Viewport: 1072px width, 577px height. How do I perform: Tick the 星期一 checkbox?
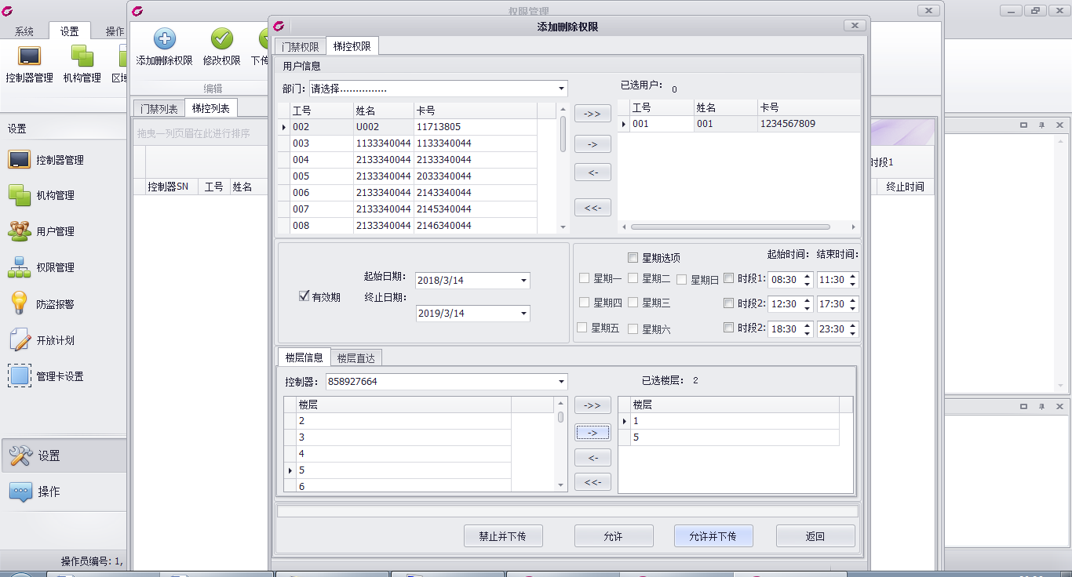[x=584, y=279]
